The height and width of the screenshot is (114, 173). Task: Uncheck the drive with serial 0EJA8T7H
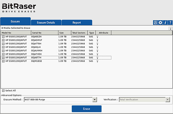tap(3, 58)
